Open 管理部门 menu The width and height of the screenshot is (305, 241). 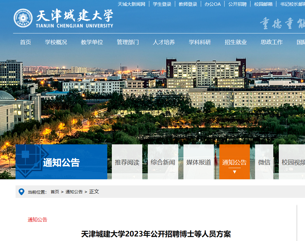click(128, 42)
